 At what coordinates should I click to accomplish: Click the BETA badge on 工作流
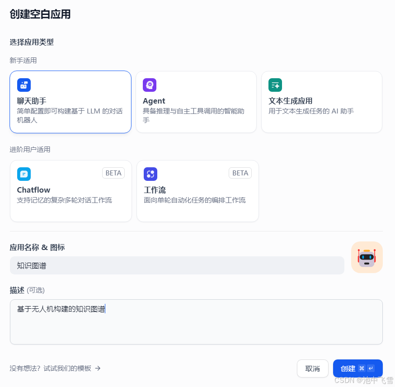pyautogui.click(x=240, y=173)
